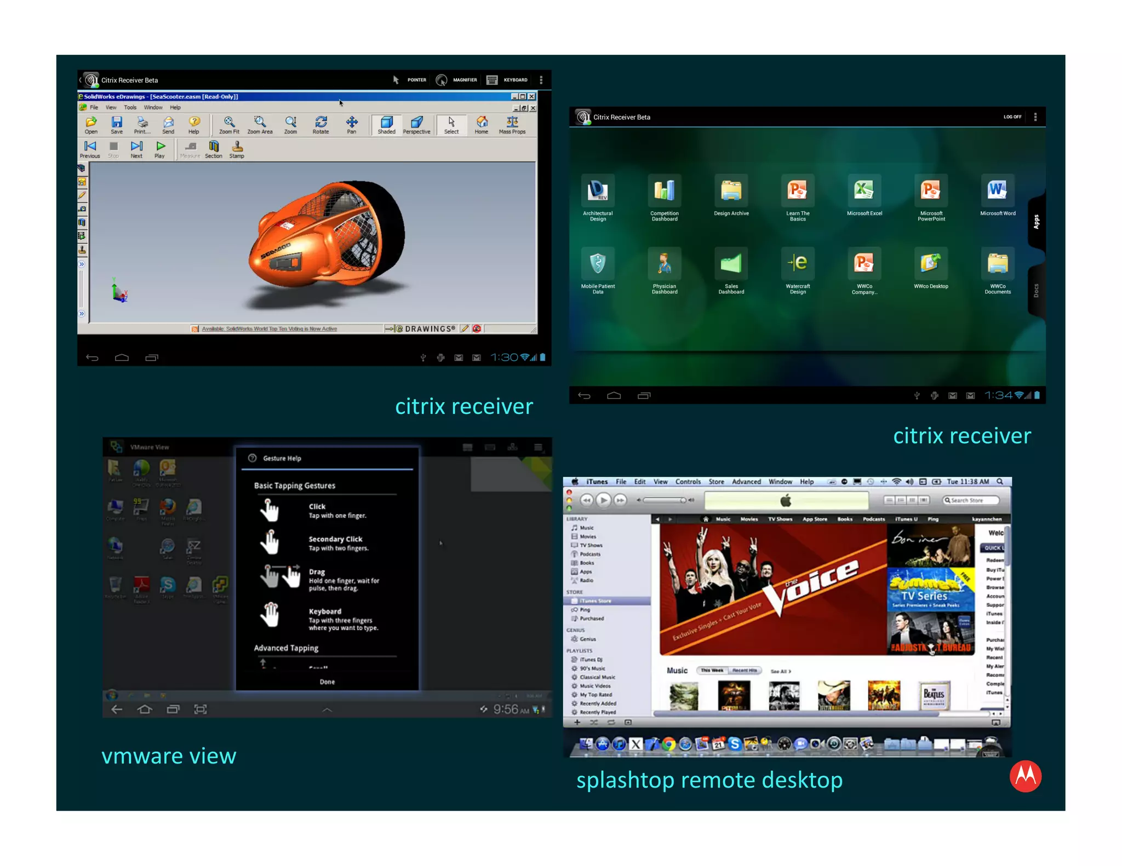Image resolution: width=1122 pixels, height=866 pixels.
Task: Toggle the Perspective view in eDrawings
Action: [416, 125]
